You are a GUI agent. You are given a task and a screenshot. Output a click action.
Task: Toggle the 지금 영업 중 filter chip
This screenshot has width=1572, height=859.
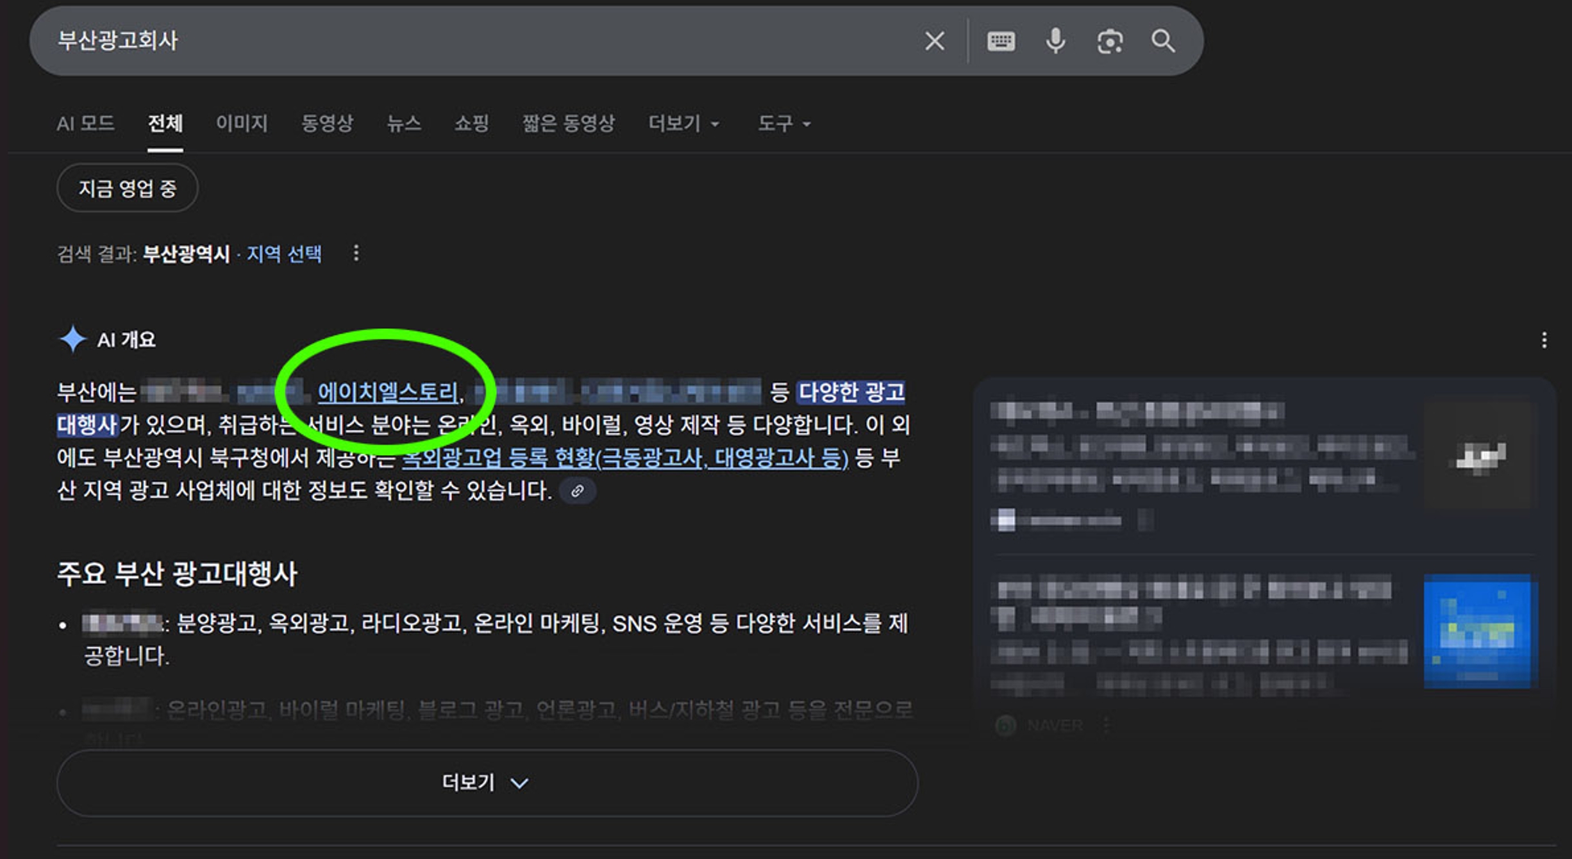point(127,188)
